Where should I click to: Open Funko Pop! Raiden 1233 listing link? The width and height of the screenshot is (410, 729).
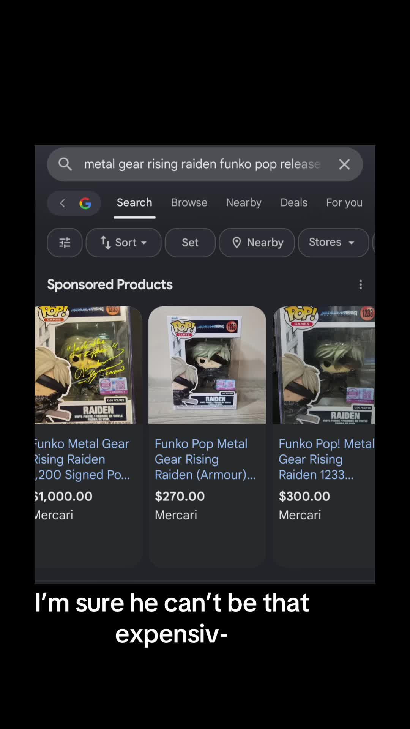(327, 459)
